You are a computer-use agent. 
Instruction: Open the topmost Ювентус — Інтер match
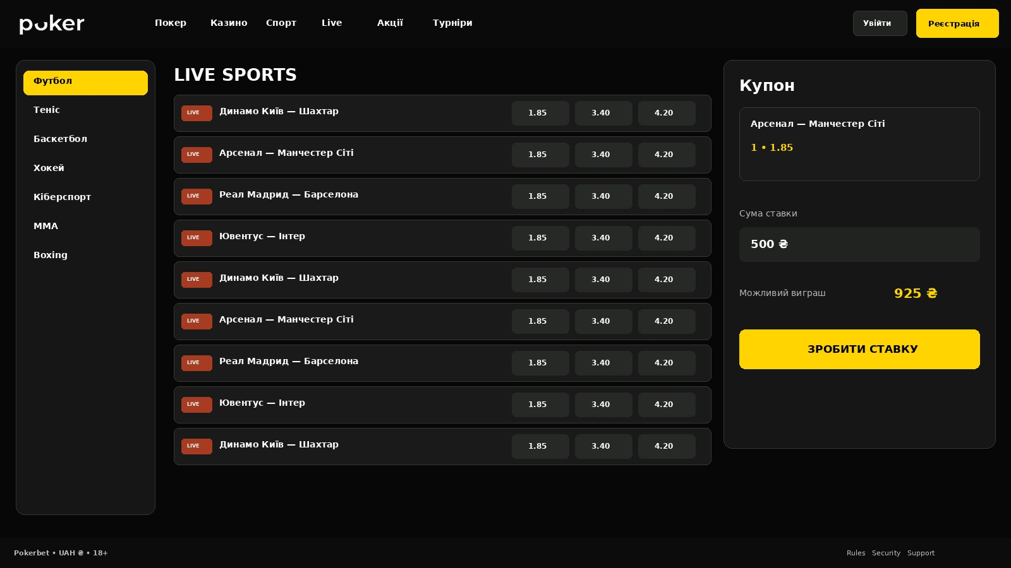(x=442, y=238)
